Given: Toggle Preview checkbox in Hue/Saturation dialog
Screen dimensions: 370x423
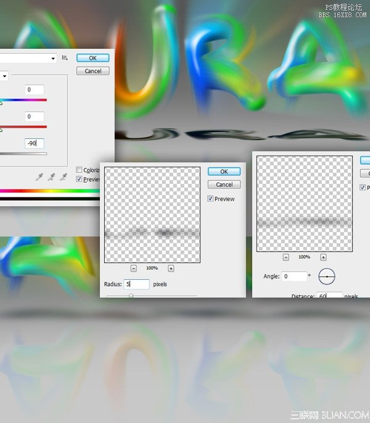Looking at the screenshot, I should pyautogui.click(x=79, y=179).
